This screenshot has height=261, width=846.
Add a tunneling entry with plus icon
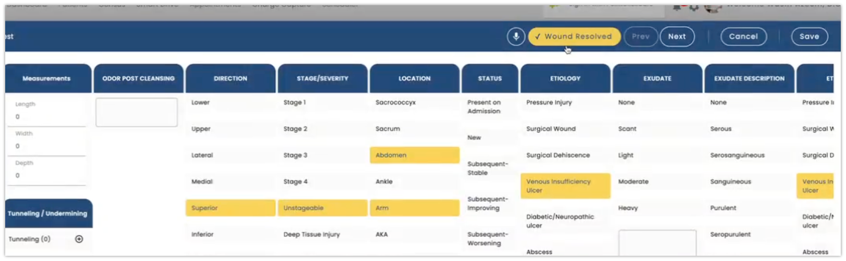pos(79,239)
